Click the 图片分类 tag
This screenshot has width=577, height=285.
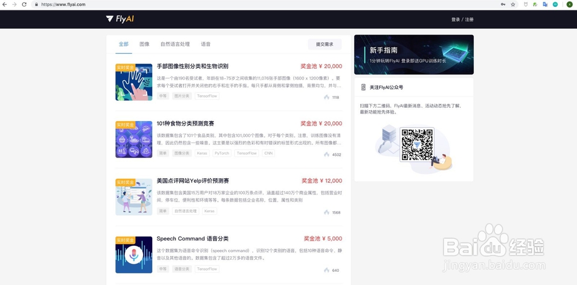tap(182, 96)
